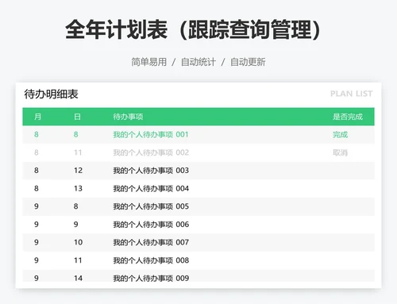Image resolution: width=397 pixels, height=304 pixels.
Task: Click the 是否完成 column header
Action: [x=348, y=117]
